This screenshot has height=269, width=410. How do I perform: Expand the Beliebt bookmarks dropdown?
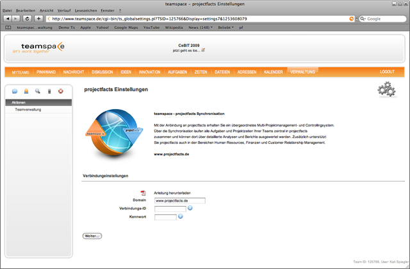pos(226,28)
